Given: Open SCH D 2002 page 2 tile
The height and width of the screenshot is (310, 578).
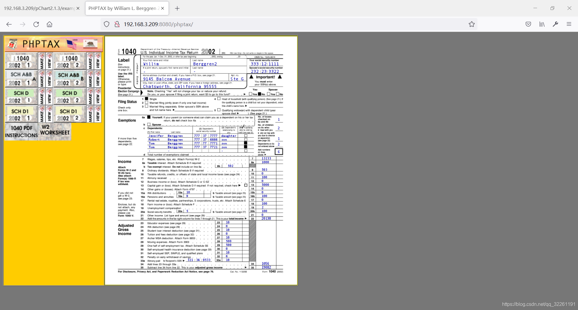Looking at the screenshot, I should tap(70, 96).
